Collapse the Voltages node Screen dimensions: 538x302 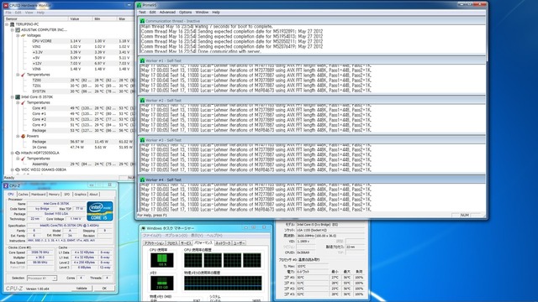click(x=18, y=35)
